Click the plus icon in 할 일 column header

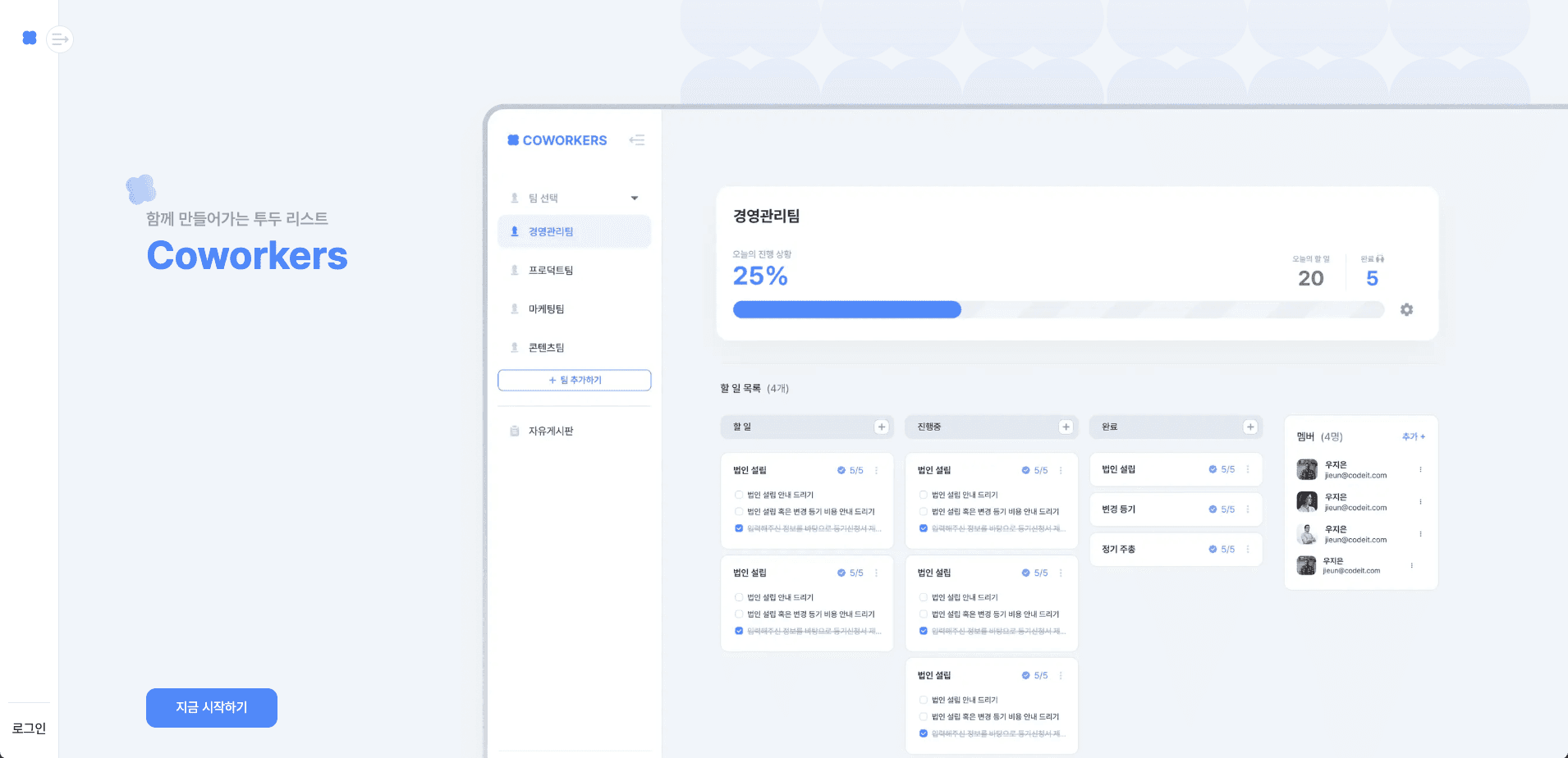click(881, 427)
